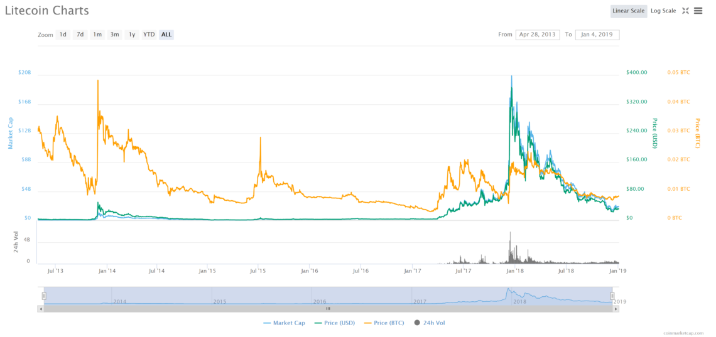Click the 24h Vol axis title

point(16,242)
